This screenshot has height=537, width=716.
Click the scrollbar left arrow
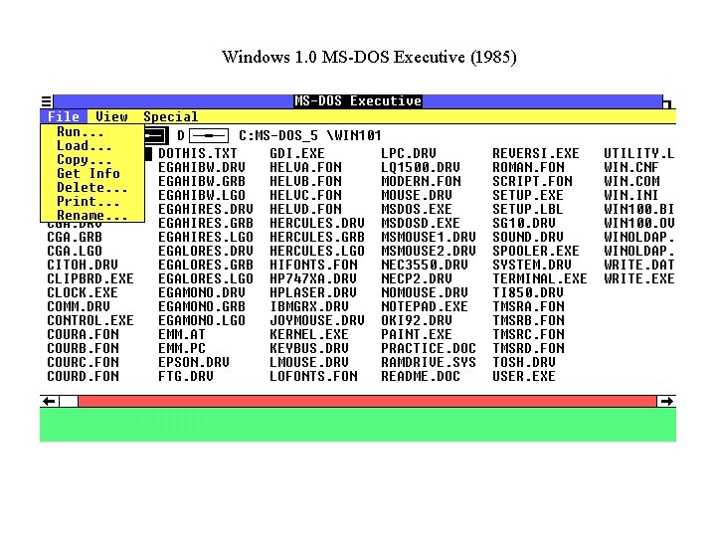(50, 402)
